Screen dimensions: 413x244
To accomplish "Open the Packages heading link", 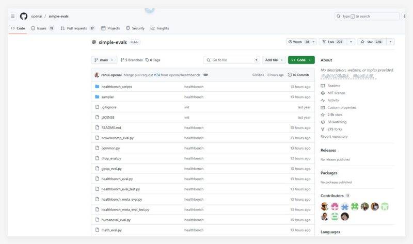I will 329,173.
